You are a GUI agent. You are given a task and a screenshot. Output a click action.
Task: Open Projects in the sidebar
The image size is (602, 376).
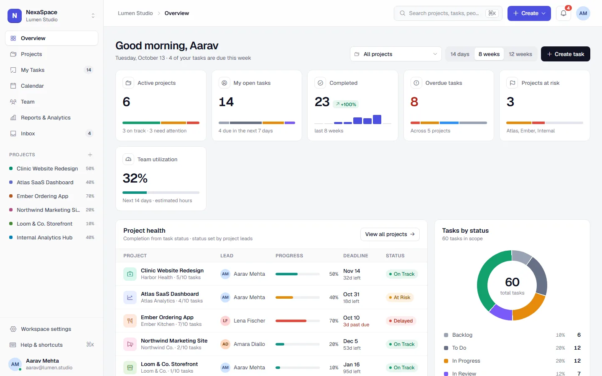tap(52, 54)
